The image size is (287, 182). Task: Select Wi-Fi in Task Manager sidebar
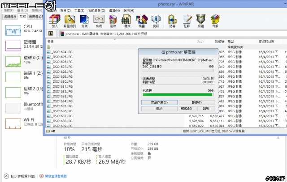tap(24, 123)
